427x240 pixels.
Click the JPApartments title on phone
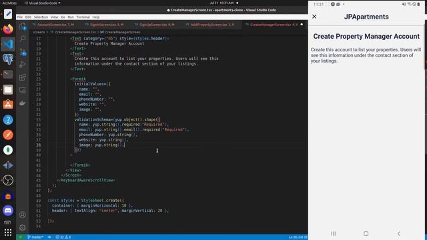tap(366, 17)
